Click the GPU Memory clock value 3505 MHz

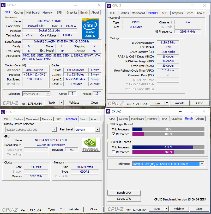tap(36, 176)
